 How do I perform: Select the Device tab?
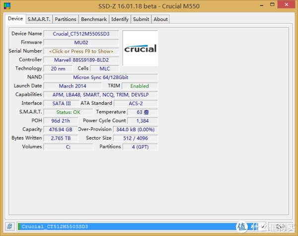tap(15, 19)
